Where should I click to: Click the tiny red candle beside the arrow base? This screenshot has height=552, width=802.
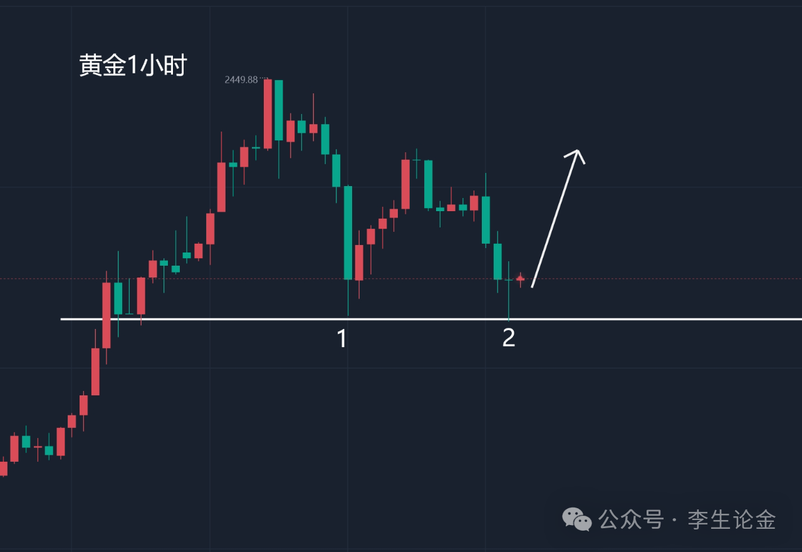tap(520, 279)
